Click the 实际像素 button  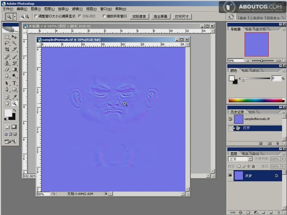(139, 17)
